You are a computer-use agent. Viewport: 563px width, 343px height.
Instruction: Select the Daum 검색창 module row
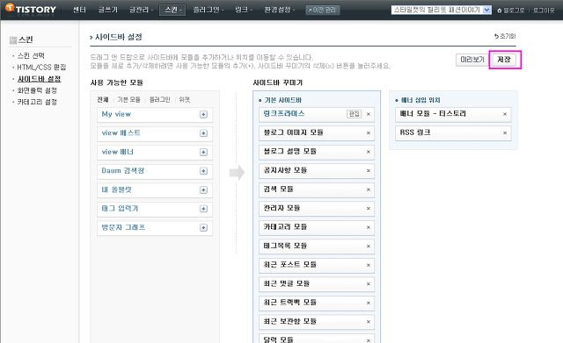click(155, 171)
